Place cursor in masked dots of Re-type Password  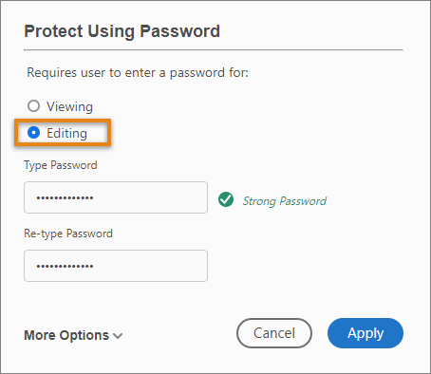[x=65, y=266]
